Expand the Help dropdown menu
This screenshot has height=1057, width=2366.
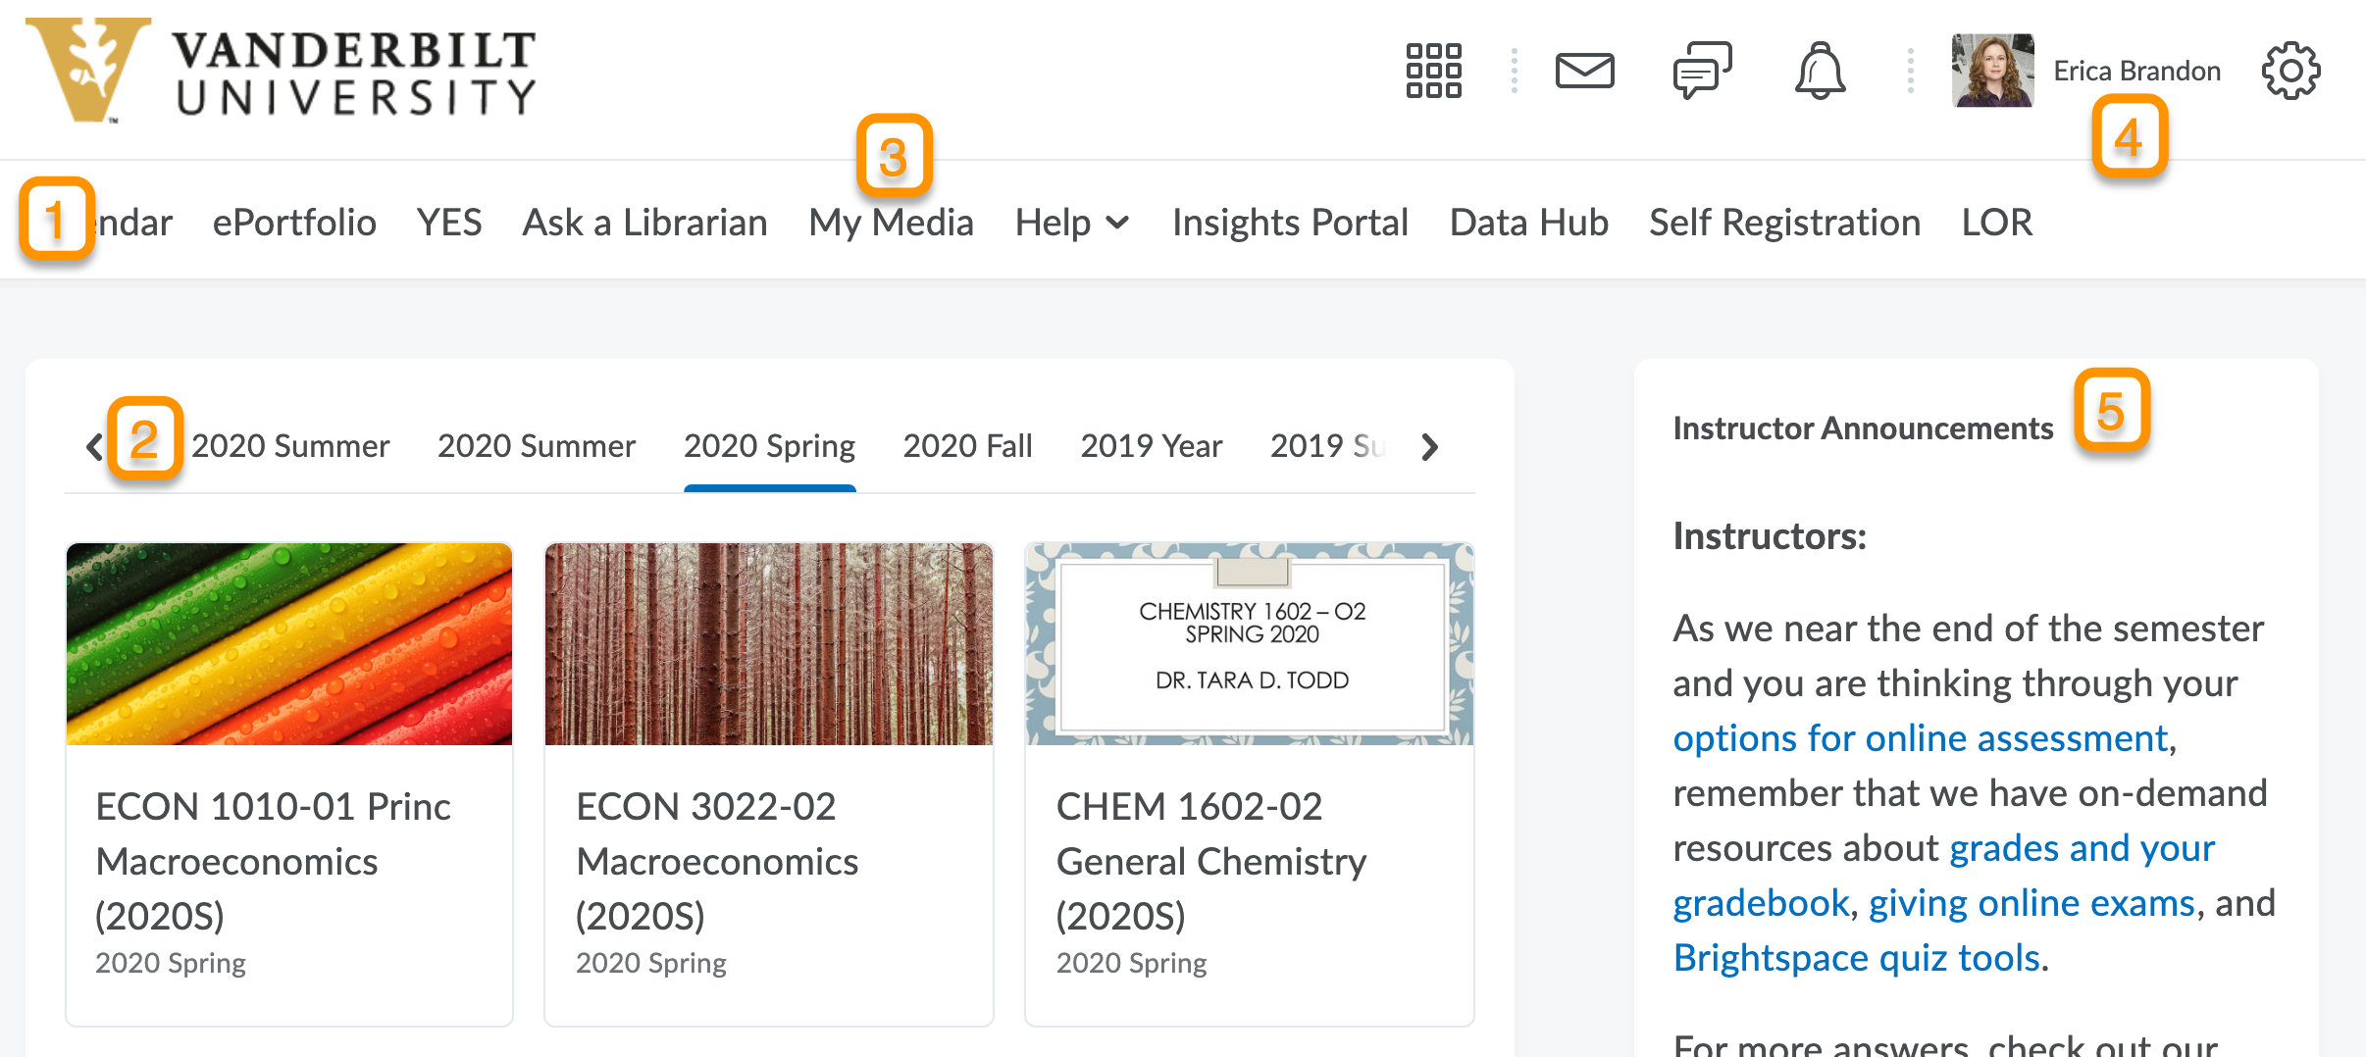pyautogui.click(x=1071, y=223)
